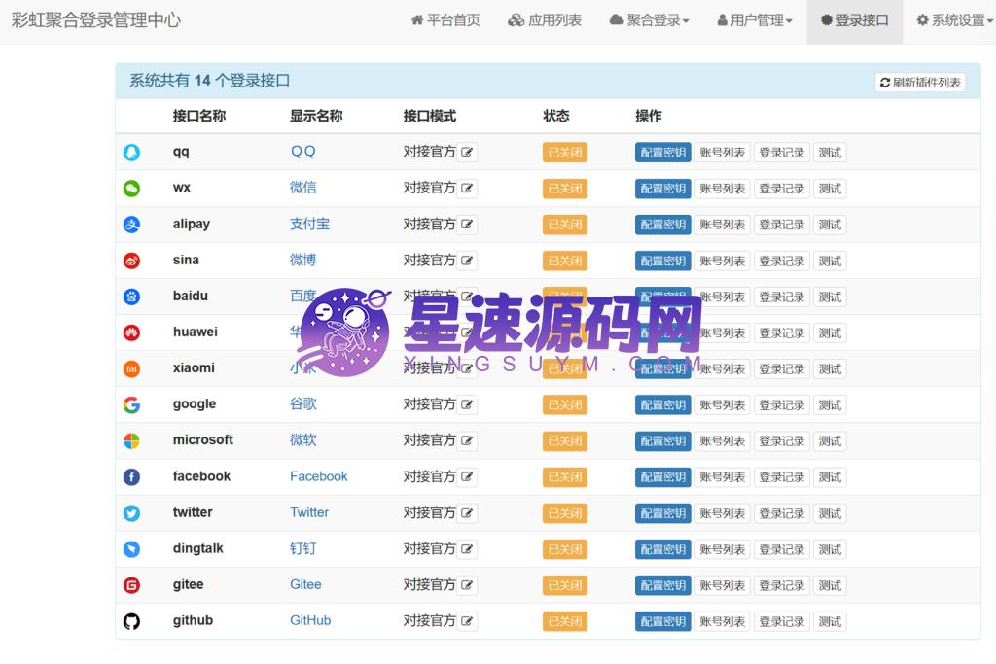The height and width of the screenshot is (664, 996).
Task: Toggle the 已关闭 status for github
Action: point(565,621)
